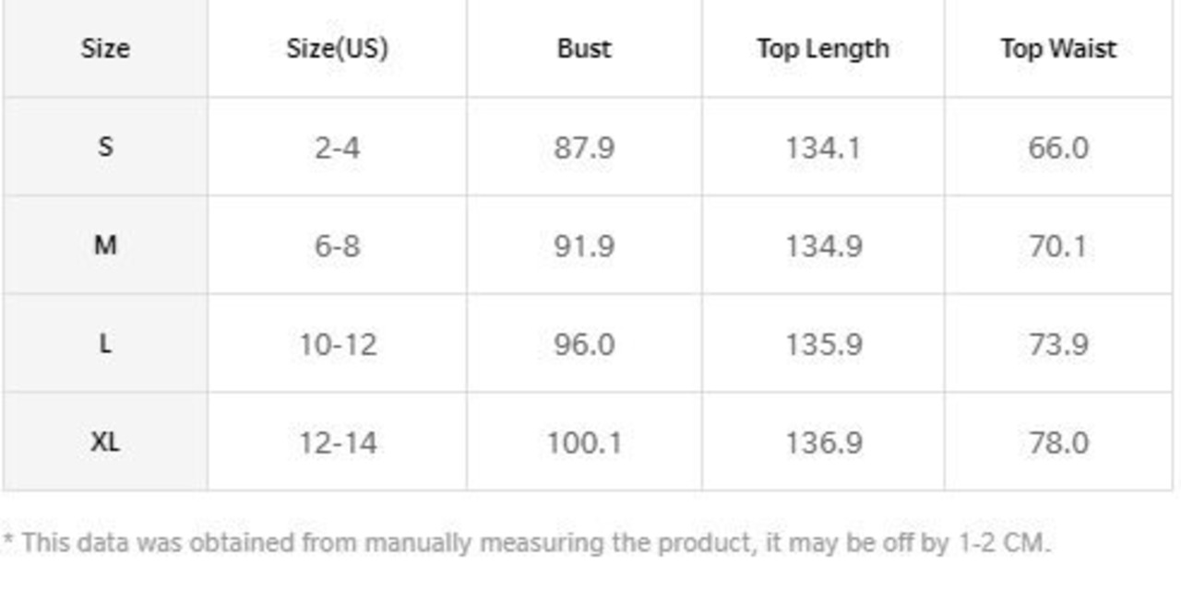Select the Top Length header cell
The image size is (1181, 602).
click(x=823, y=48)
